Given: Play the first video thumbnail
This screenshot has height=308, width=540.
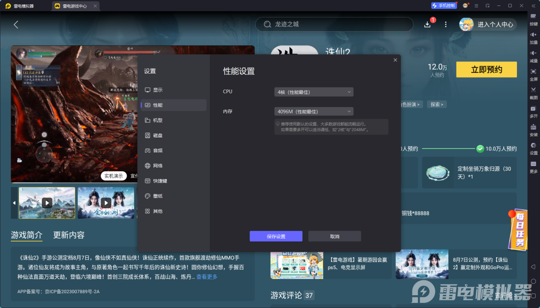Looking at the screenshot, I should (x=46, y=203).
